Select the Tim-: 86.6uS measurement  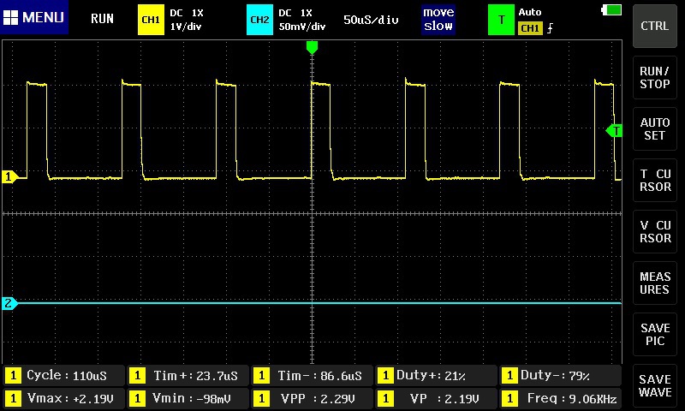(x=312, y=375)
